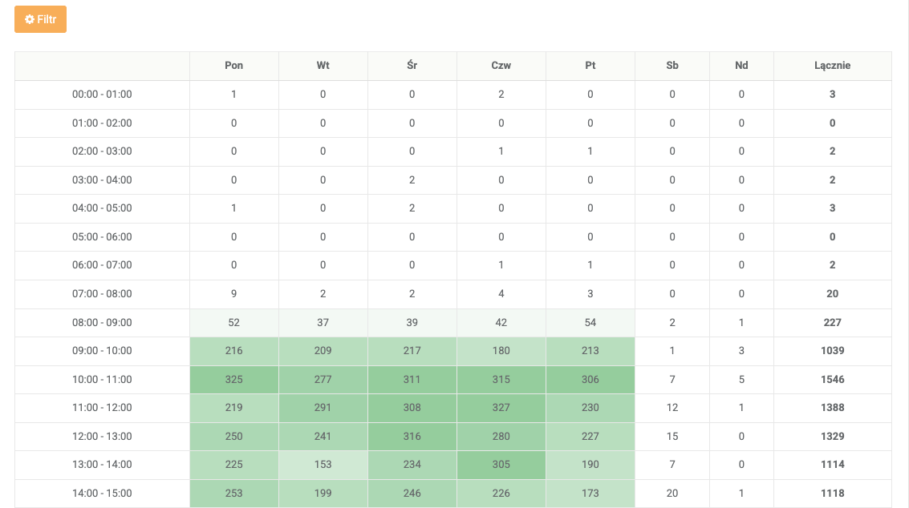Open the Filtr filter button
The height and width of the screenshot is (508, 909).
(x=40, y=19)
